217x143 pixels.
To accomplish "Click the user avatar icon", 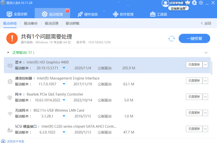I will pyautogui.click(x=165, y=3).
